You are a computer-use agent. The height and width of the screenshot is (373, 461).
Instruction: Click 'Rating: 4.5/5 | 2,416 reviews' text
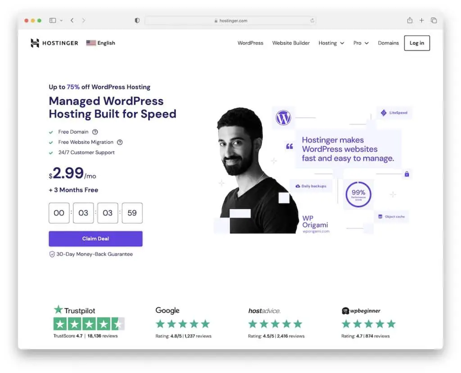tap(276, 336)
